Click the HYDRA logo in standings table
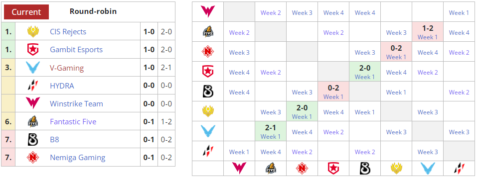 coord(32,86)
